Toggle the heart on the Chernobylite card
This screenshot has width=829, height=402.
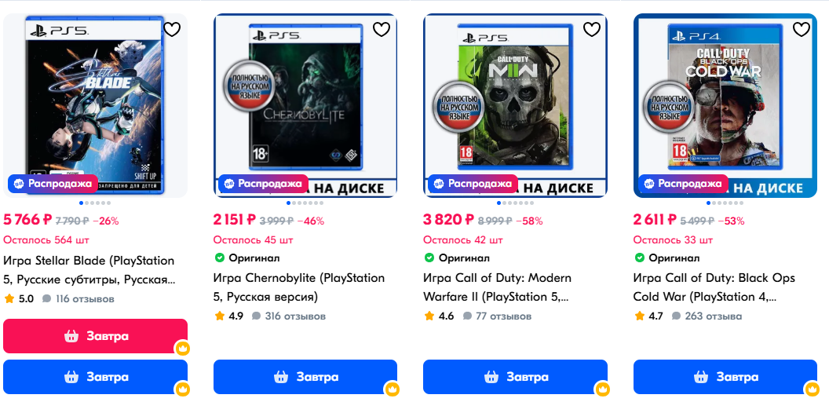point(382,29)
